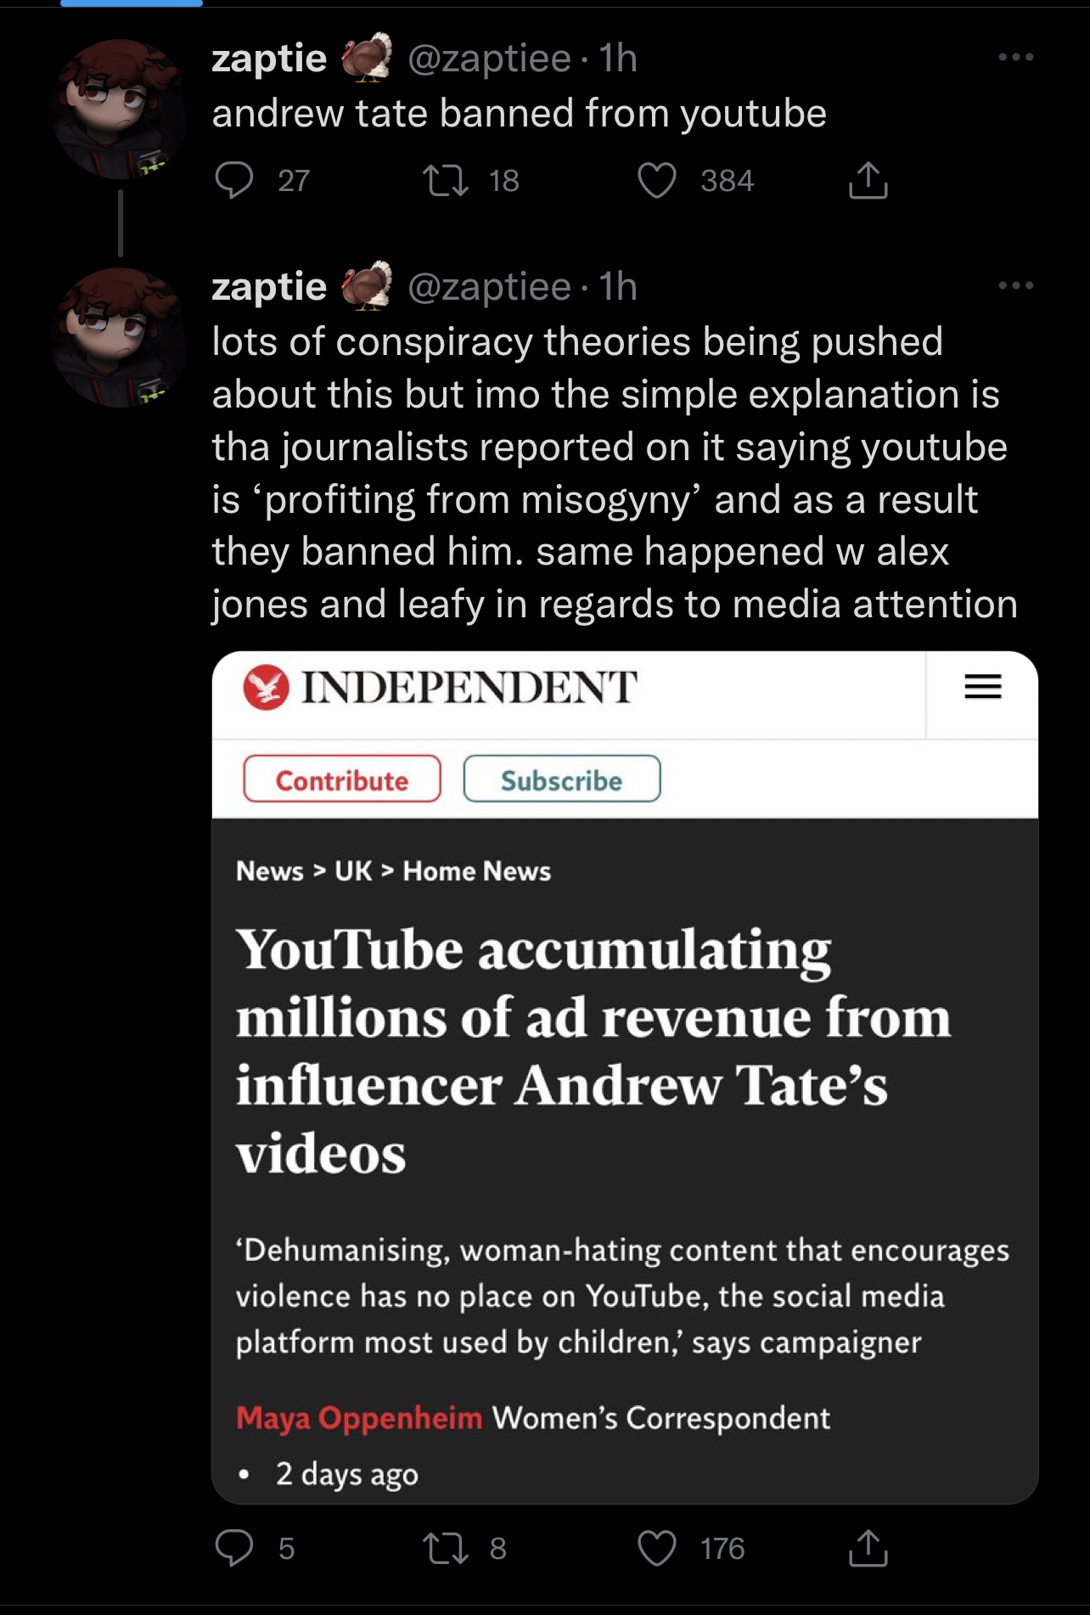Open the YouTube ad revenue article headline
Screen dimensions: 1090x1615
coord(593,1051)
